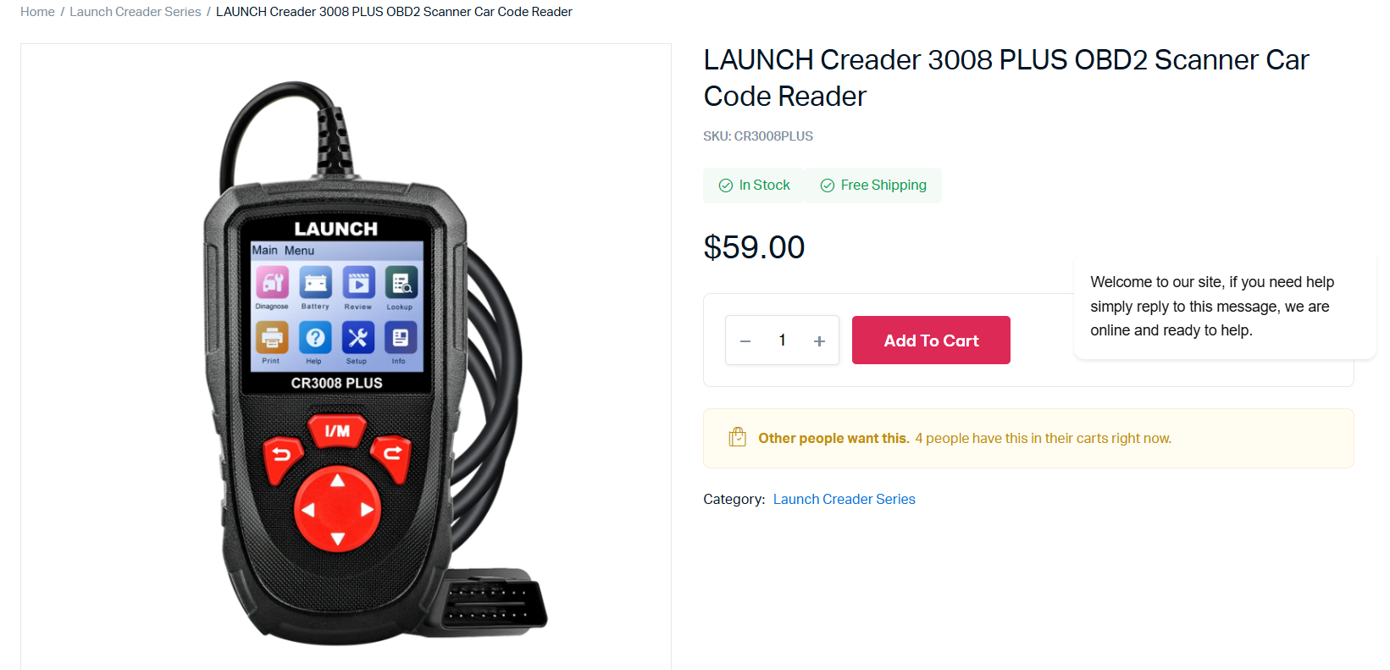Click the Battery icon on scanner screen

315,283
